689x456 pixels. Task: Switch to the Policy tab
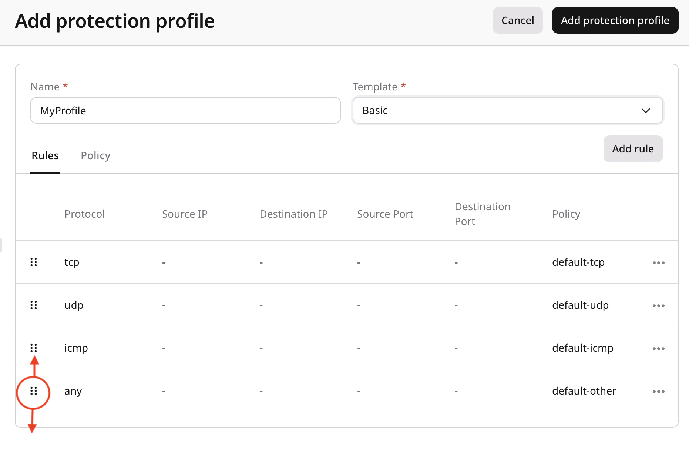click(95, 155)
